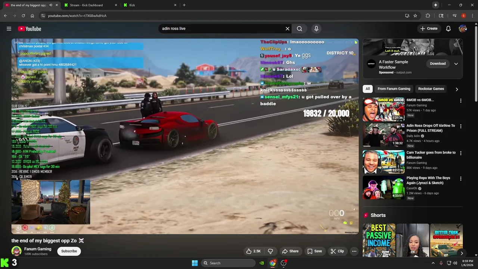Bookmark this page with the star
The image size is (478, 269).
(x=415, y=16)
